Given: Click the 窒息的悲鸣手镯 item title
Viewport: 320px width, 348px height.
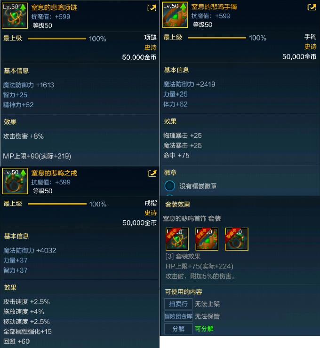Looking at the screenshot, I should 214,7.
